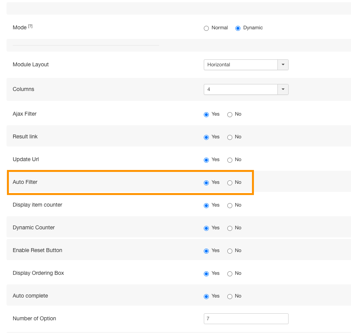This screenshot has width=351, height=333.
Task: Select Yes for Auto Filter
Action: point(207,183)
